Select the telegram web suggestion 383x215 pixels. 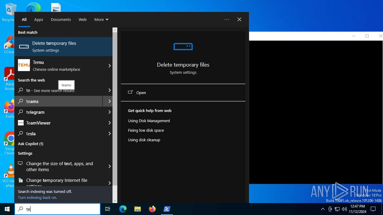point(58,112)
